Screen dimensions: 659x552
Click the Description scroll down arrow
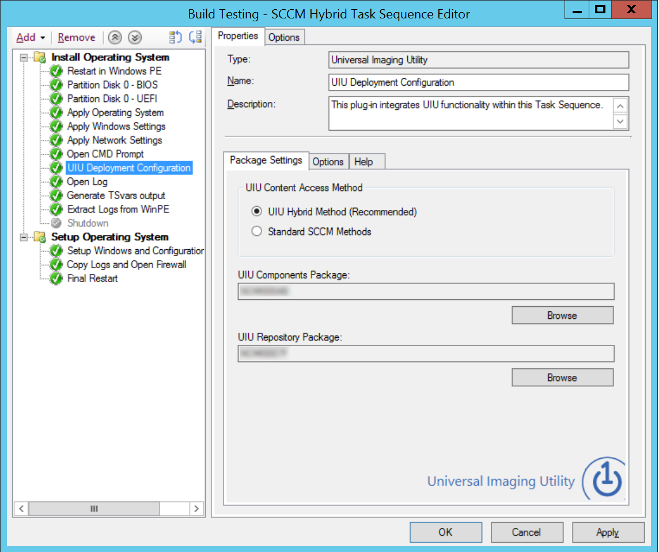620,122
